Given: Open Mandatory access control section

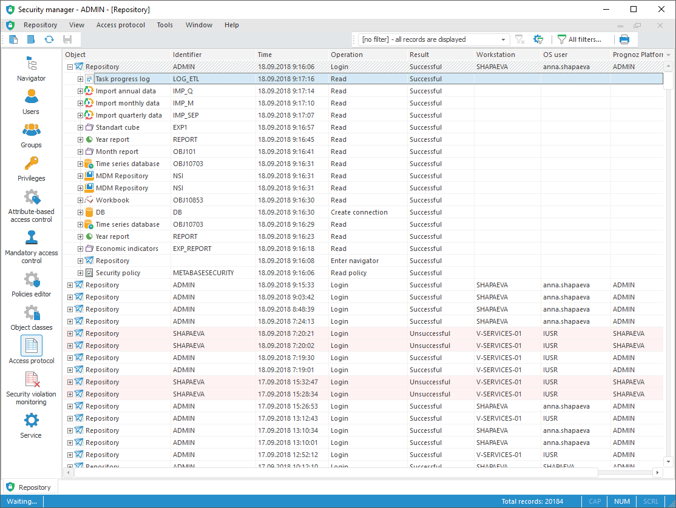Looking at the screenshot, I should [x=31, y=247].
